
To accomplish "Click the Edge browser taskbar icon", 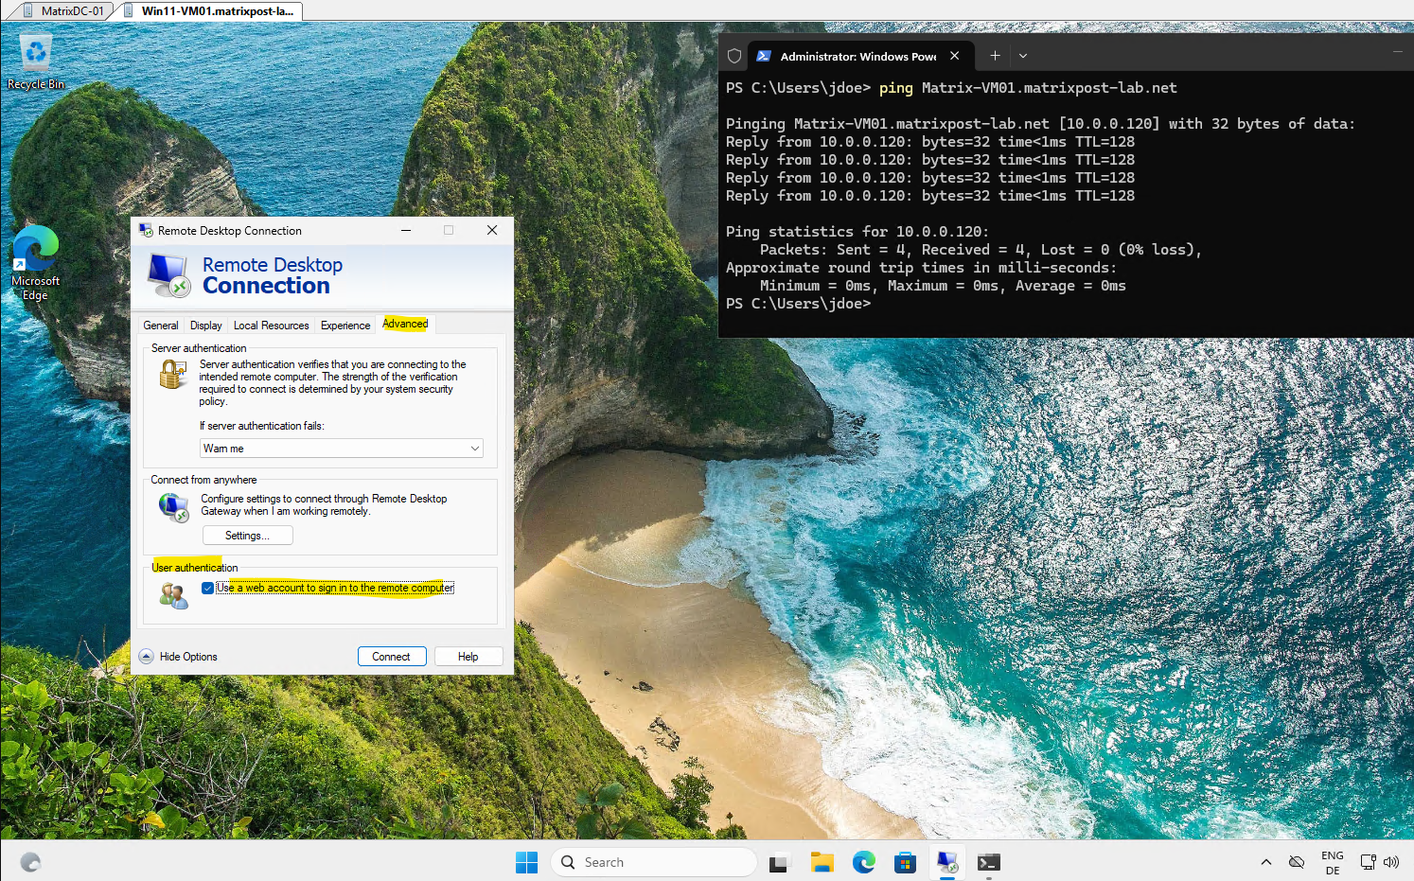I will 863,862.
